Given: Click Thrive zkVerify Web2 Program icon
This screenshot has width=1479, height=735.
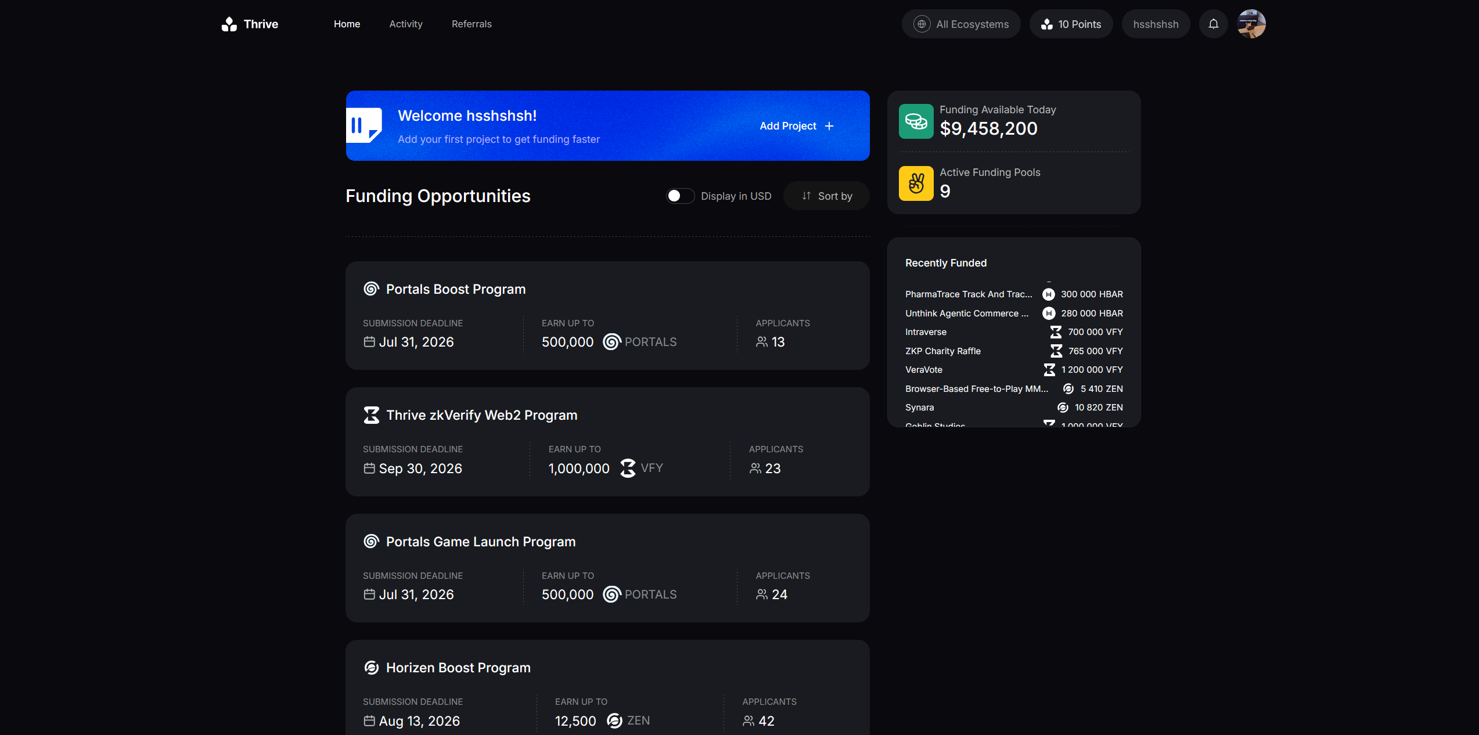Looking at the screenshot, I should [371, 415].
